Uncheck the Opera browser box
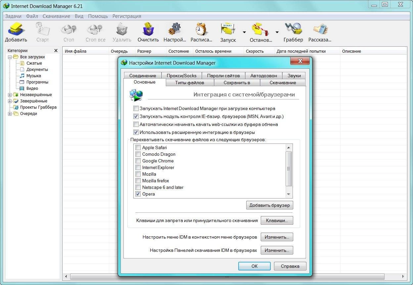Screen dimensions: 413x285 pyautogui.click(x=138, y=194)
